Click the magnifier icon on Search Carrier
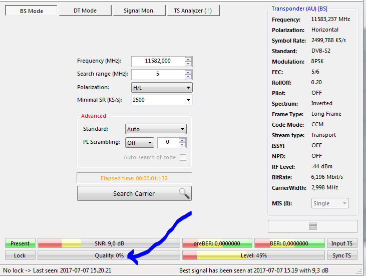Image resolution: width=366 pixels, height=276 pixels. pos(184,193)
